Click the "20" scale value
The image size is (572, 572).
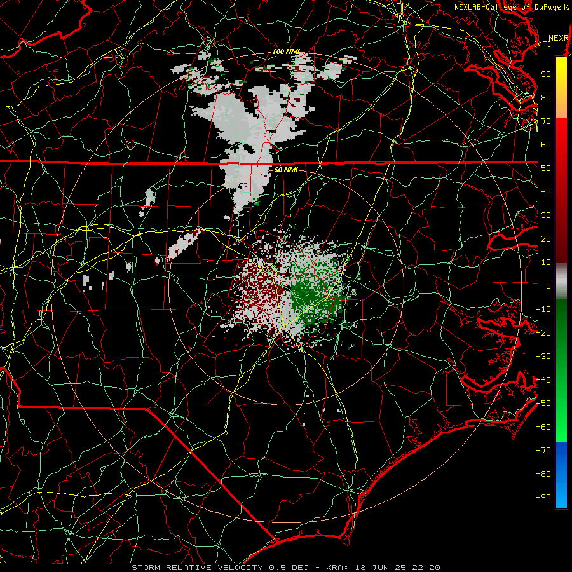pos(546,239)
